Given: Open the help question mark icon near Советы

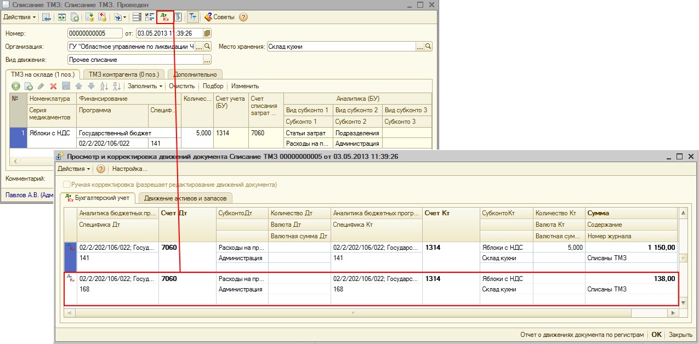Looking at the screenshot, I should coord(243,17).
